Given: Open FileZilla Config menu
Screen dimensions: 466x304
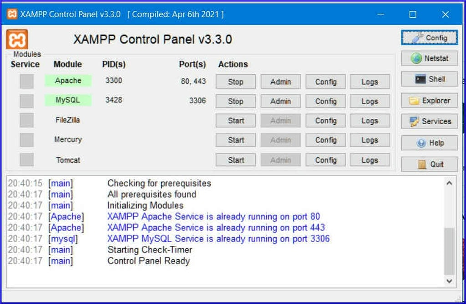Looking at the screenshot, I should click(326, 120).
